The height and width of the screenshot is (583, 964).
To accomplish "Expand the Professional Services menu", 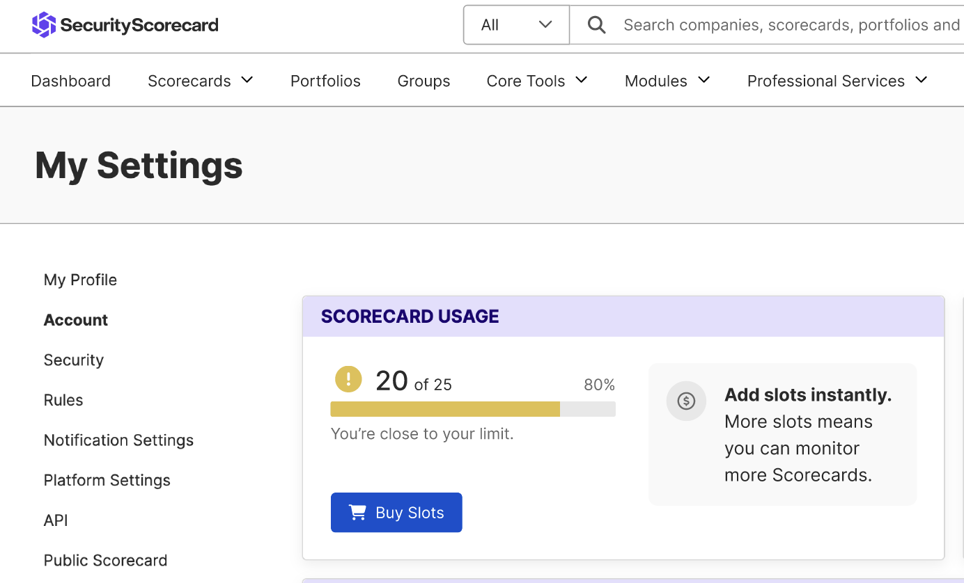I will (x=837, y=81).
